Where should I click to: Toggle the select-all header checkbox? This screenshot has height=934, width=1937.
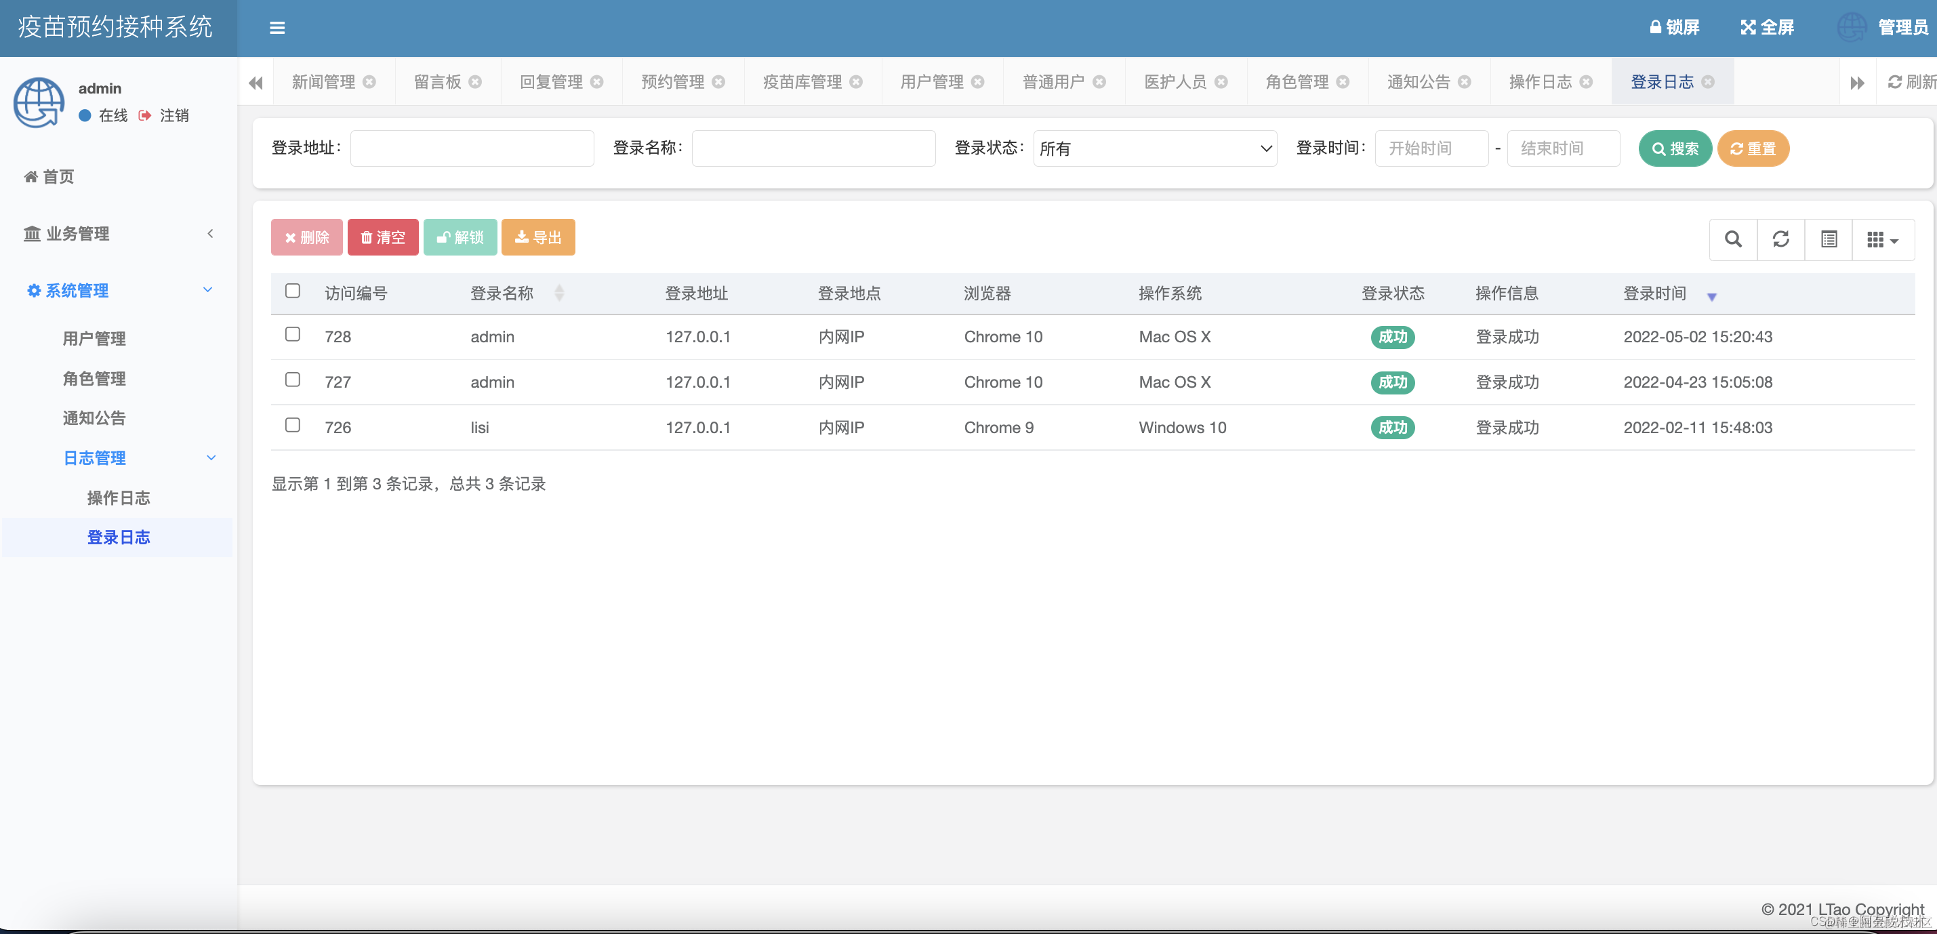(293, 291)
